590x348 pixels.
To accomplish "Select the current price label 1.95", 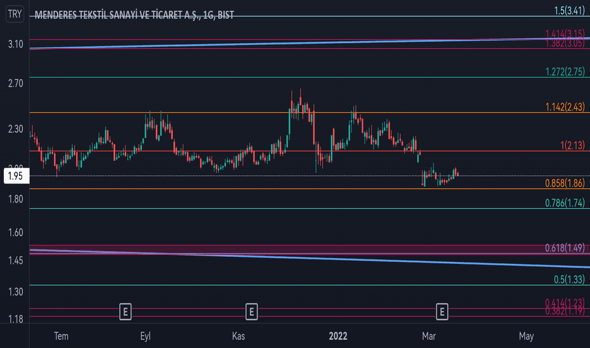I will 16,176.
